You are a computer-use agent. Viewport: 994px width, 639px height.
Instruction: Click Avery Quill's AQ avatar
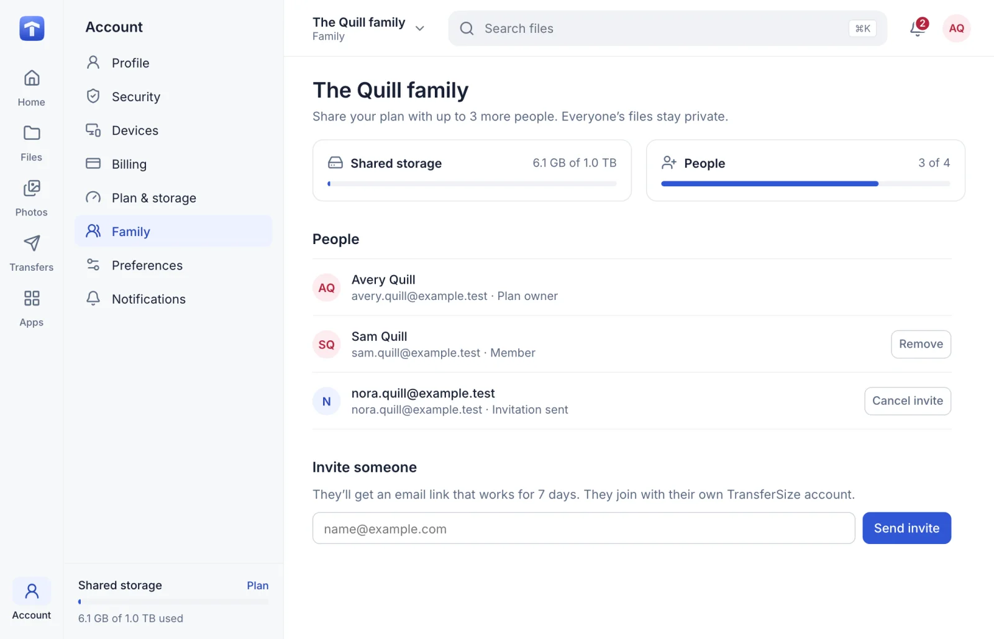click(x=326, y=288)
